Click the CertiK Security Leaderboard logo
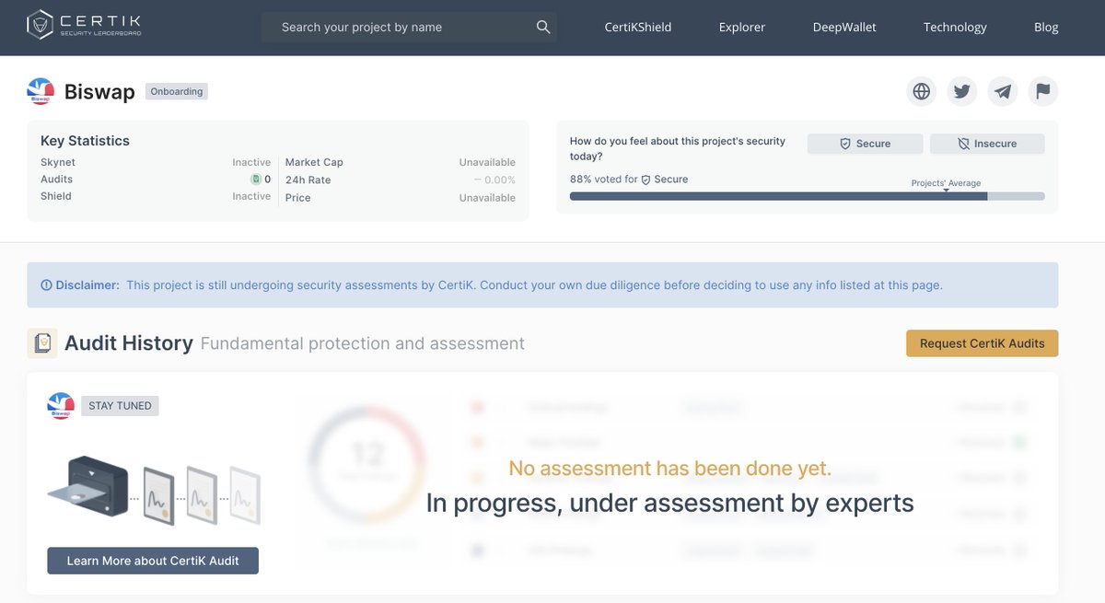This screenshot has height=603, width=1105. tap(84, 27)
